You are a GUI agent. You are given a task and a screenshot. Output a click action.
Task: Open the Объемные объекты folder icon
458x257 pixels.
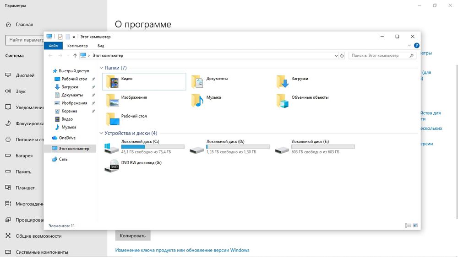pos(283,100)
